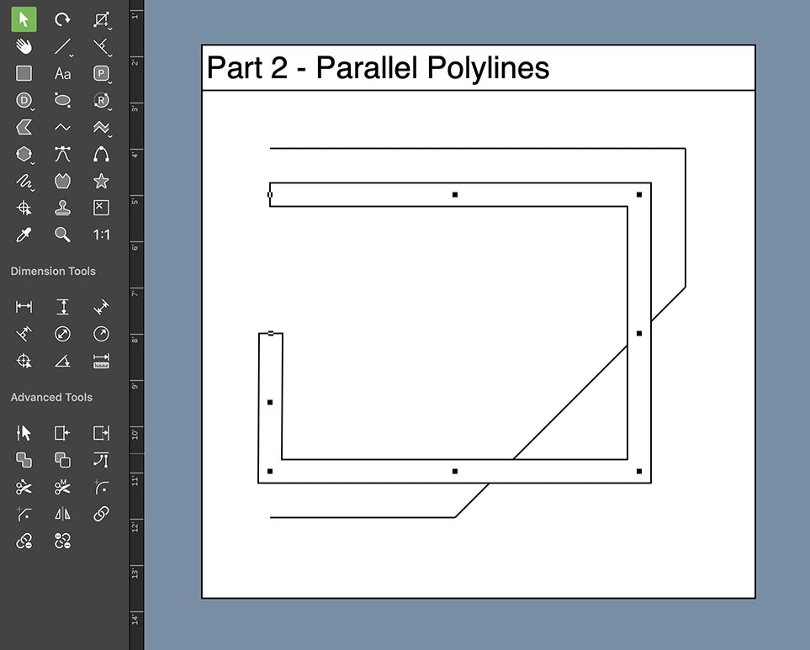810x650 pixels.
Task: Select the angle dimension tool
Action: (x=62, y=361)
